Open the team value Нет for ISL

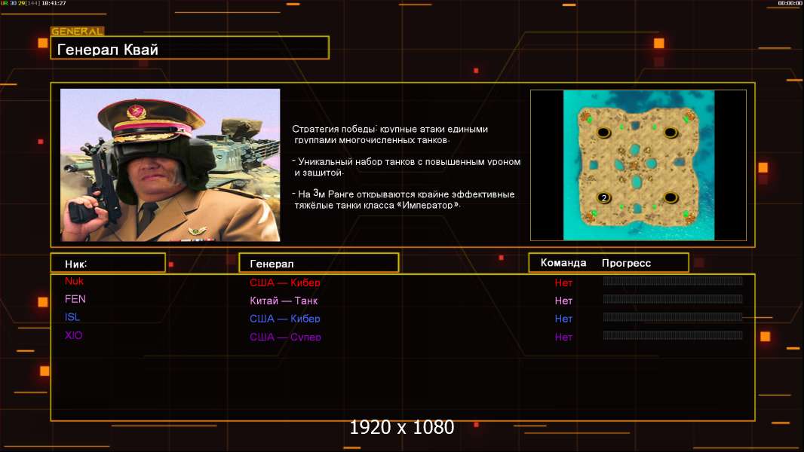(x=563, y=319)
